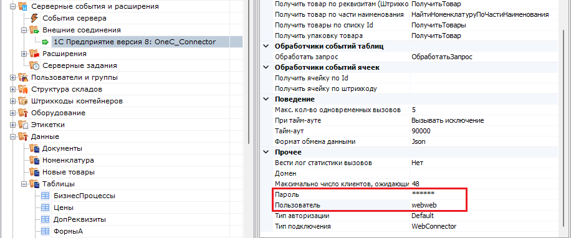The width and height of the screenshot is (571, 238).
Task: Click the Цены table icon
Action: 46,208
